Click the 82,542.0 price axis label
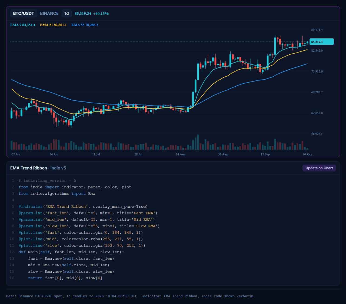346x304 pixels. (317, 51)
